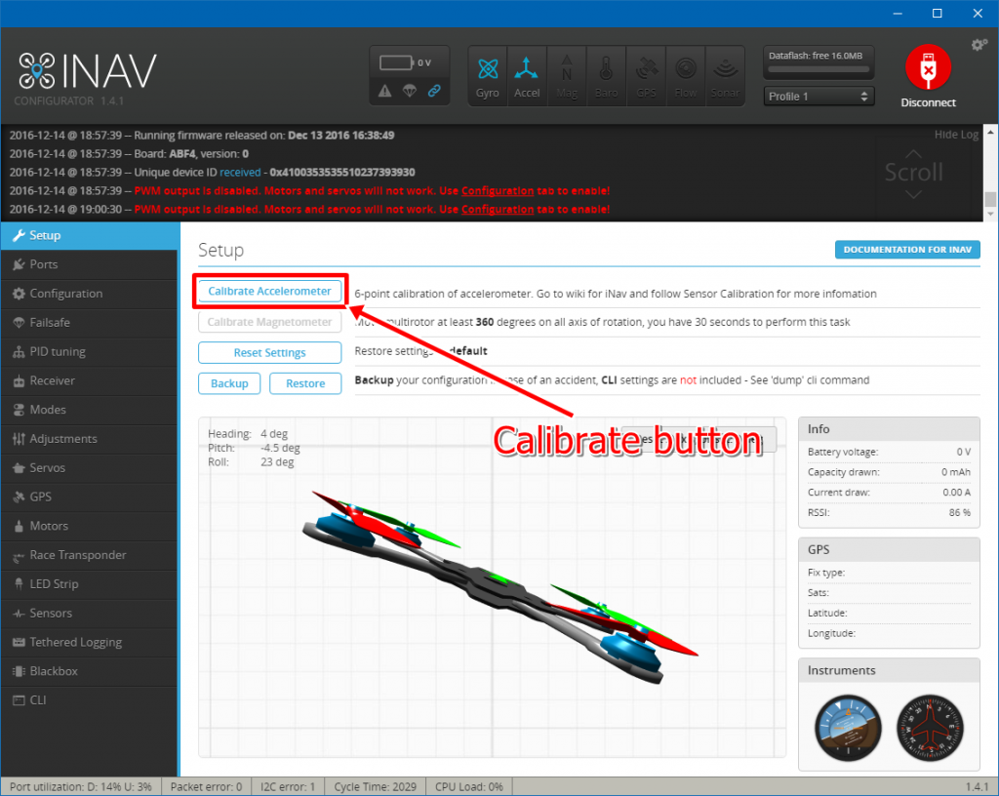Click the link icon below the battery
999x796 pixels.
(434, 92)
